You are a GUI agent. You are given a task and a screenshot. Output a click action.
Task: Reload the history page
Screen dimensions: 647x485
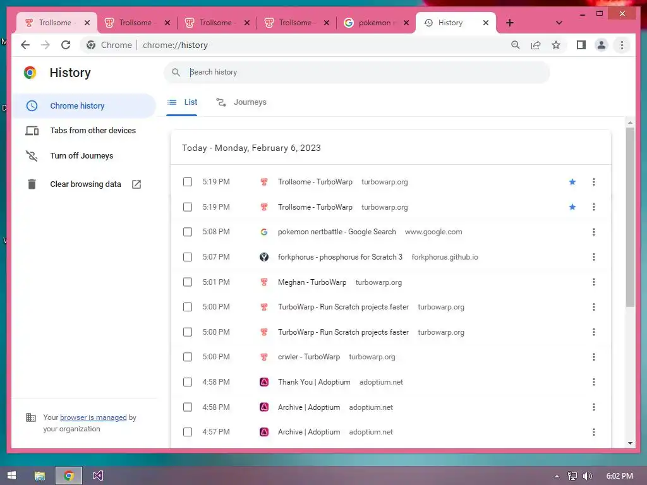[66, 45]
